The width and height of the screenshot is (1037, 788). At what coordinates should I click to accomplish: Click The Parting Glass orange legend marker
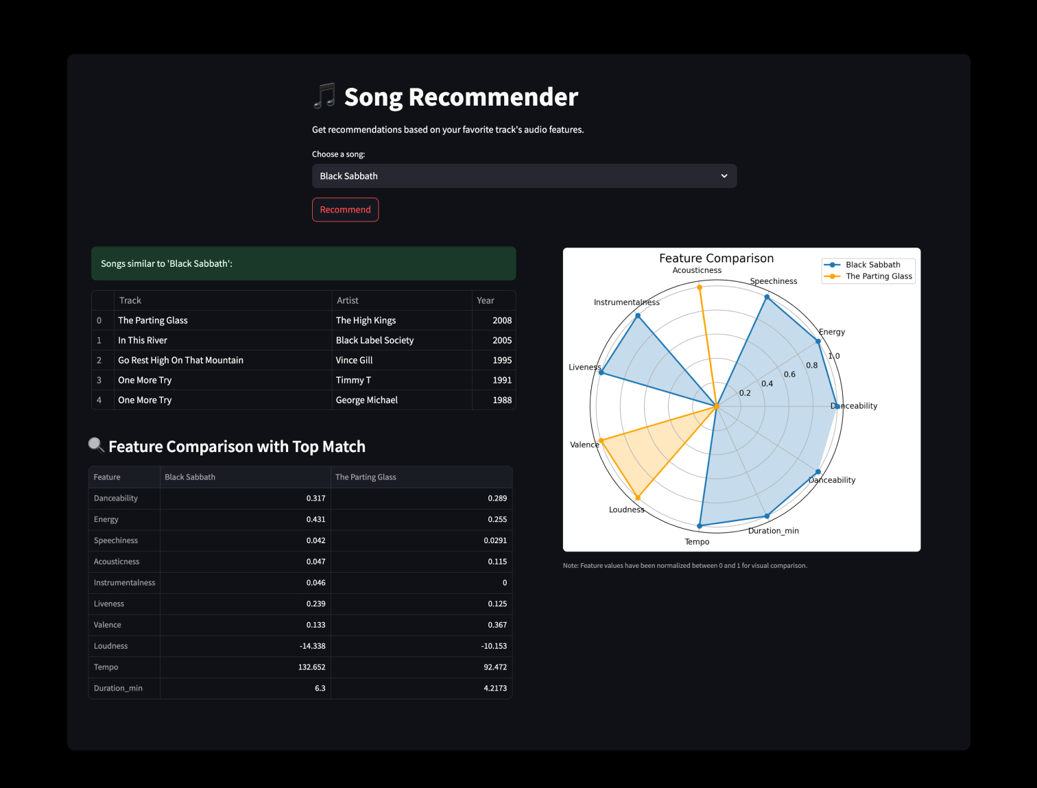point(832,276)
